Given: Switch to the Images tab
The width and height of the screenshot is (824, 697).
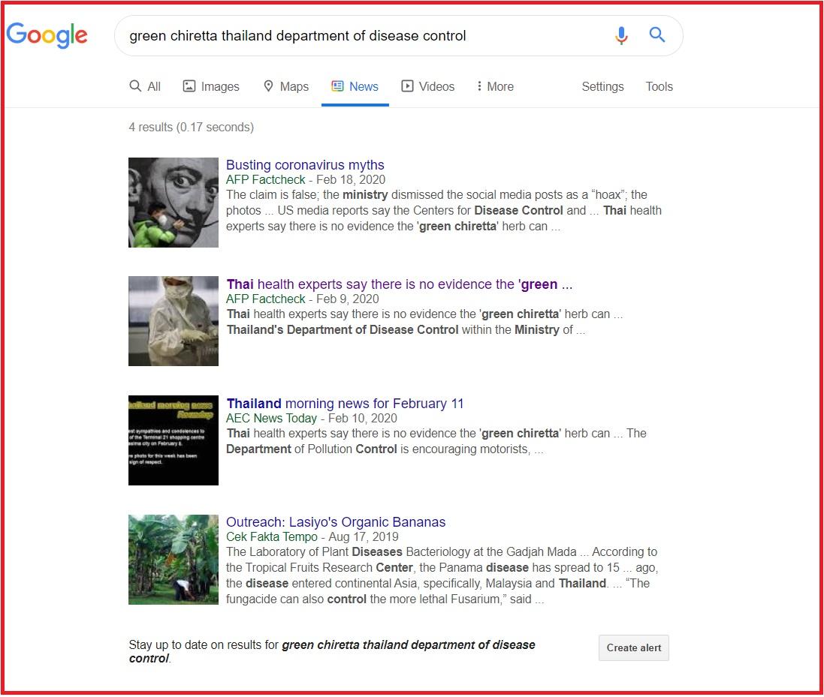Looking at the screenshot, I should 211,86.
